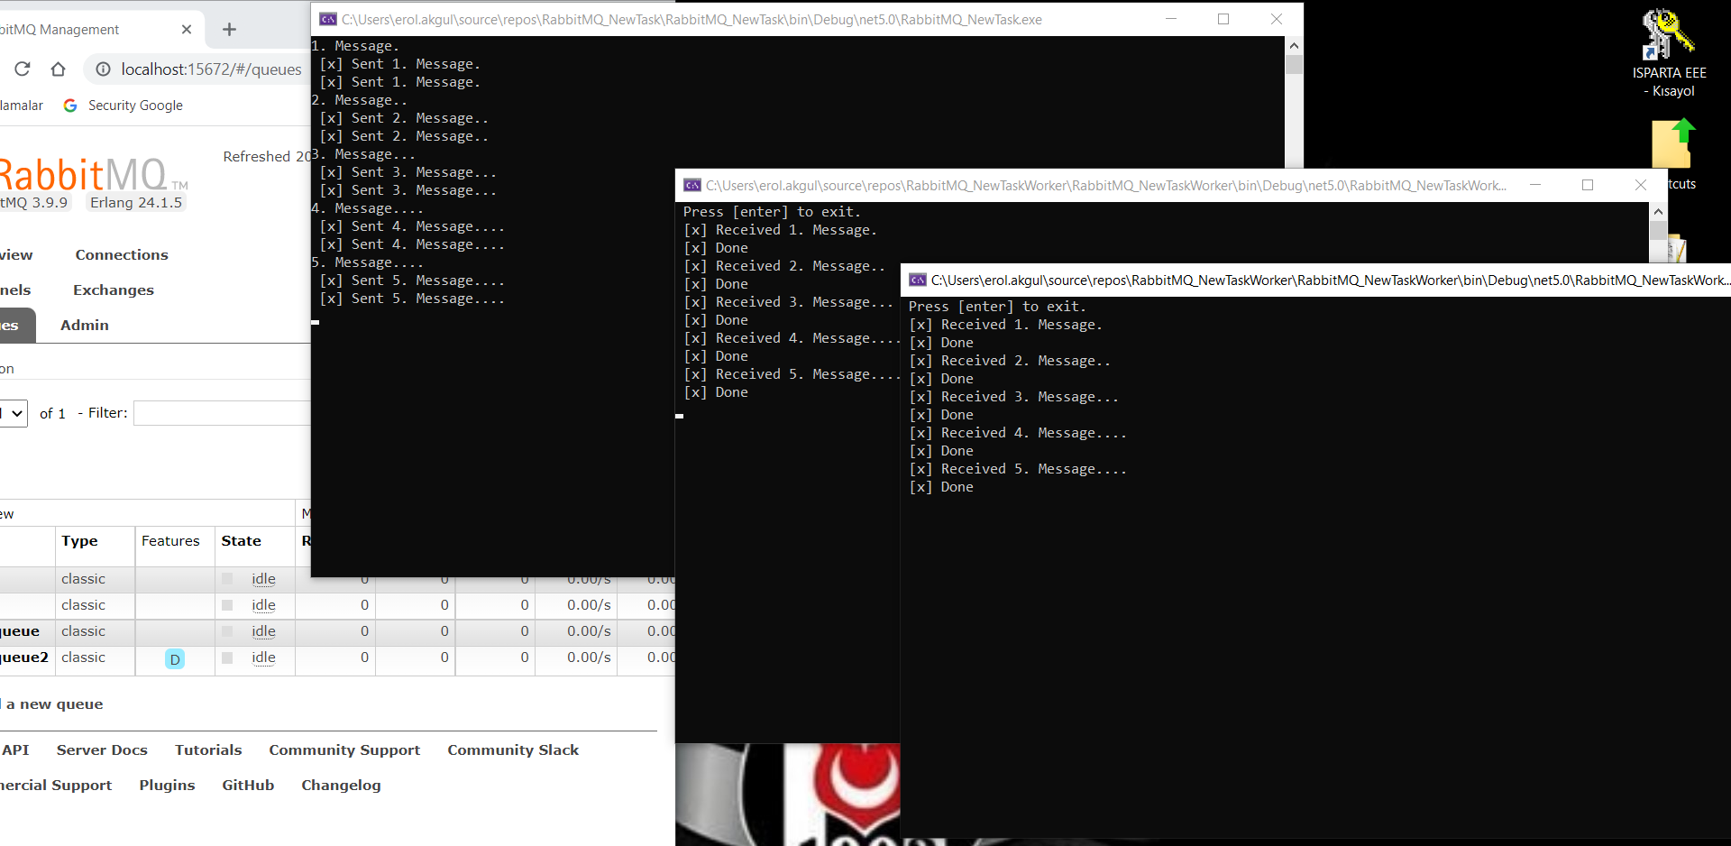Screen dimensions: 1731x846
Task: Click the D feature badge on queue2
Action: [175, 658]
